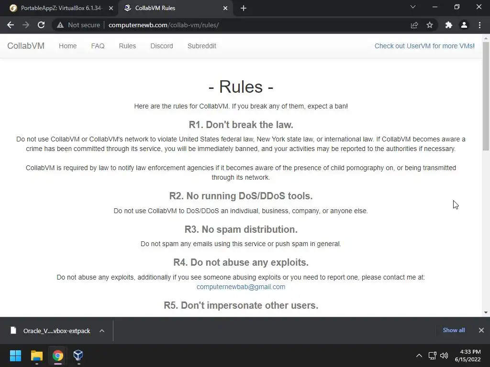Click Show all downloads
490x367 pixels.
[454, 330]
